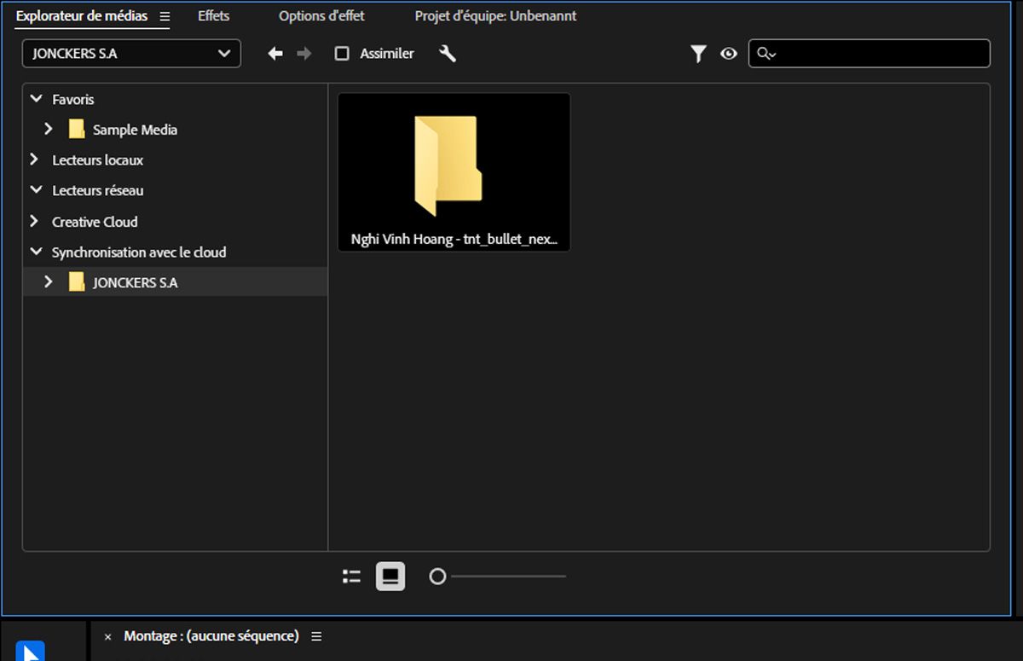Switch to the Effets tab
This screenshot has height=661, width=1023.
point(213,16)
